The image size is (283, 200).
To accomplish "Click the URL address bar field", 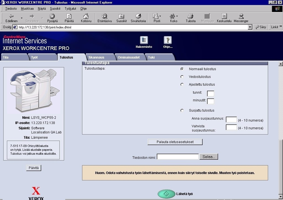I will [133, 27].
